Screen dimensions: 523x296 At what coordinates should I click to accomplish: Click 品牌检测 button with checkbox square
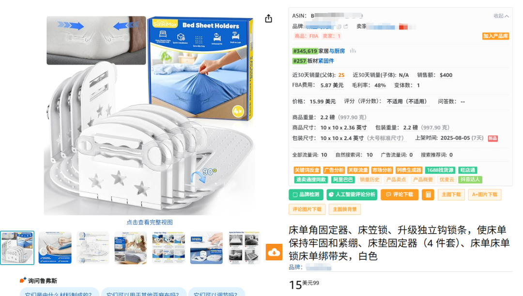(306, 195)
